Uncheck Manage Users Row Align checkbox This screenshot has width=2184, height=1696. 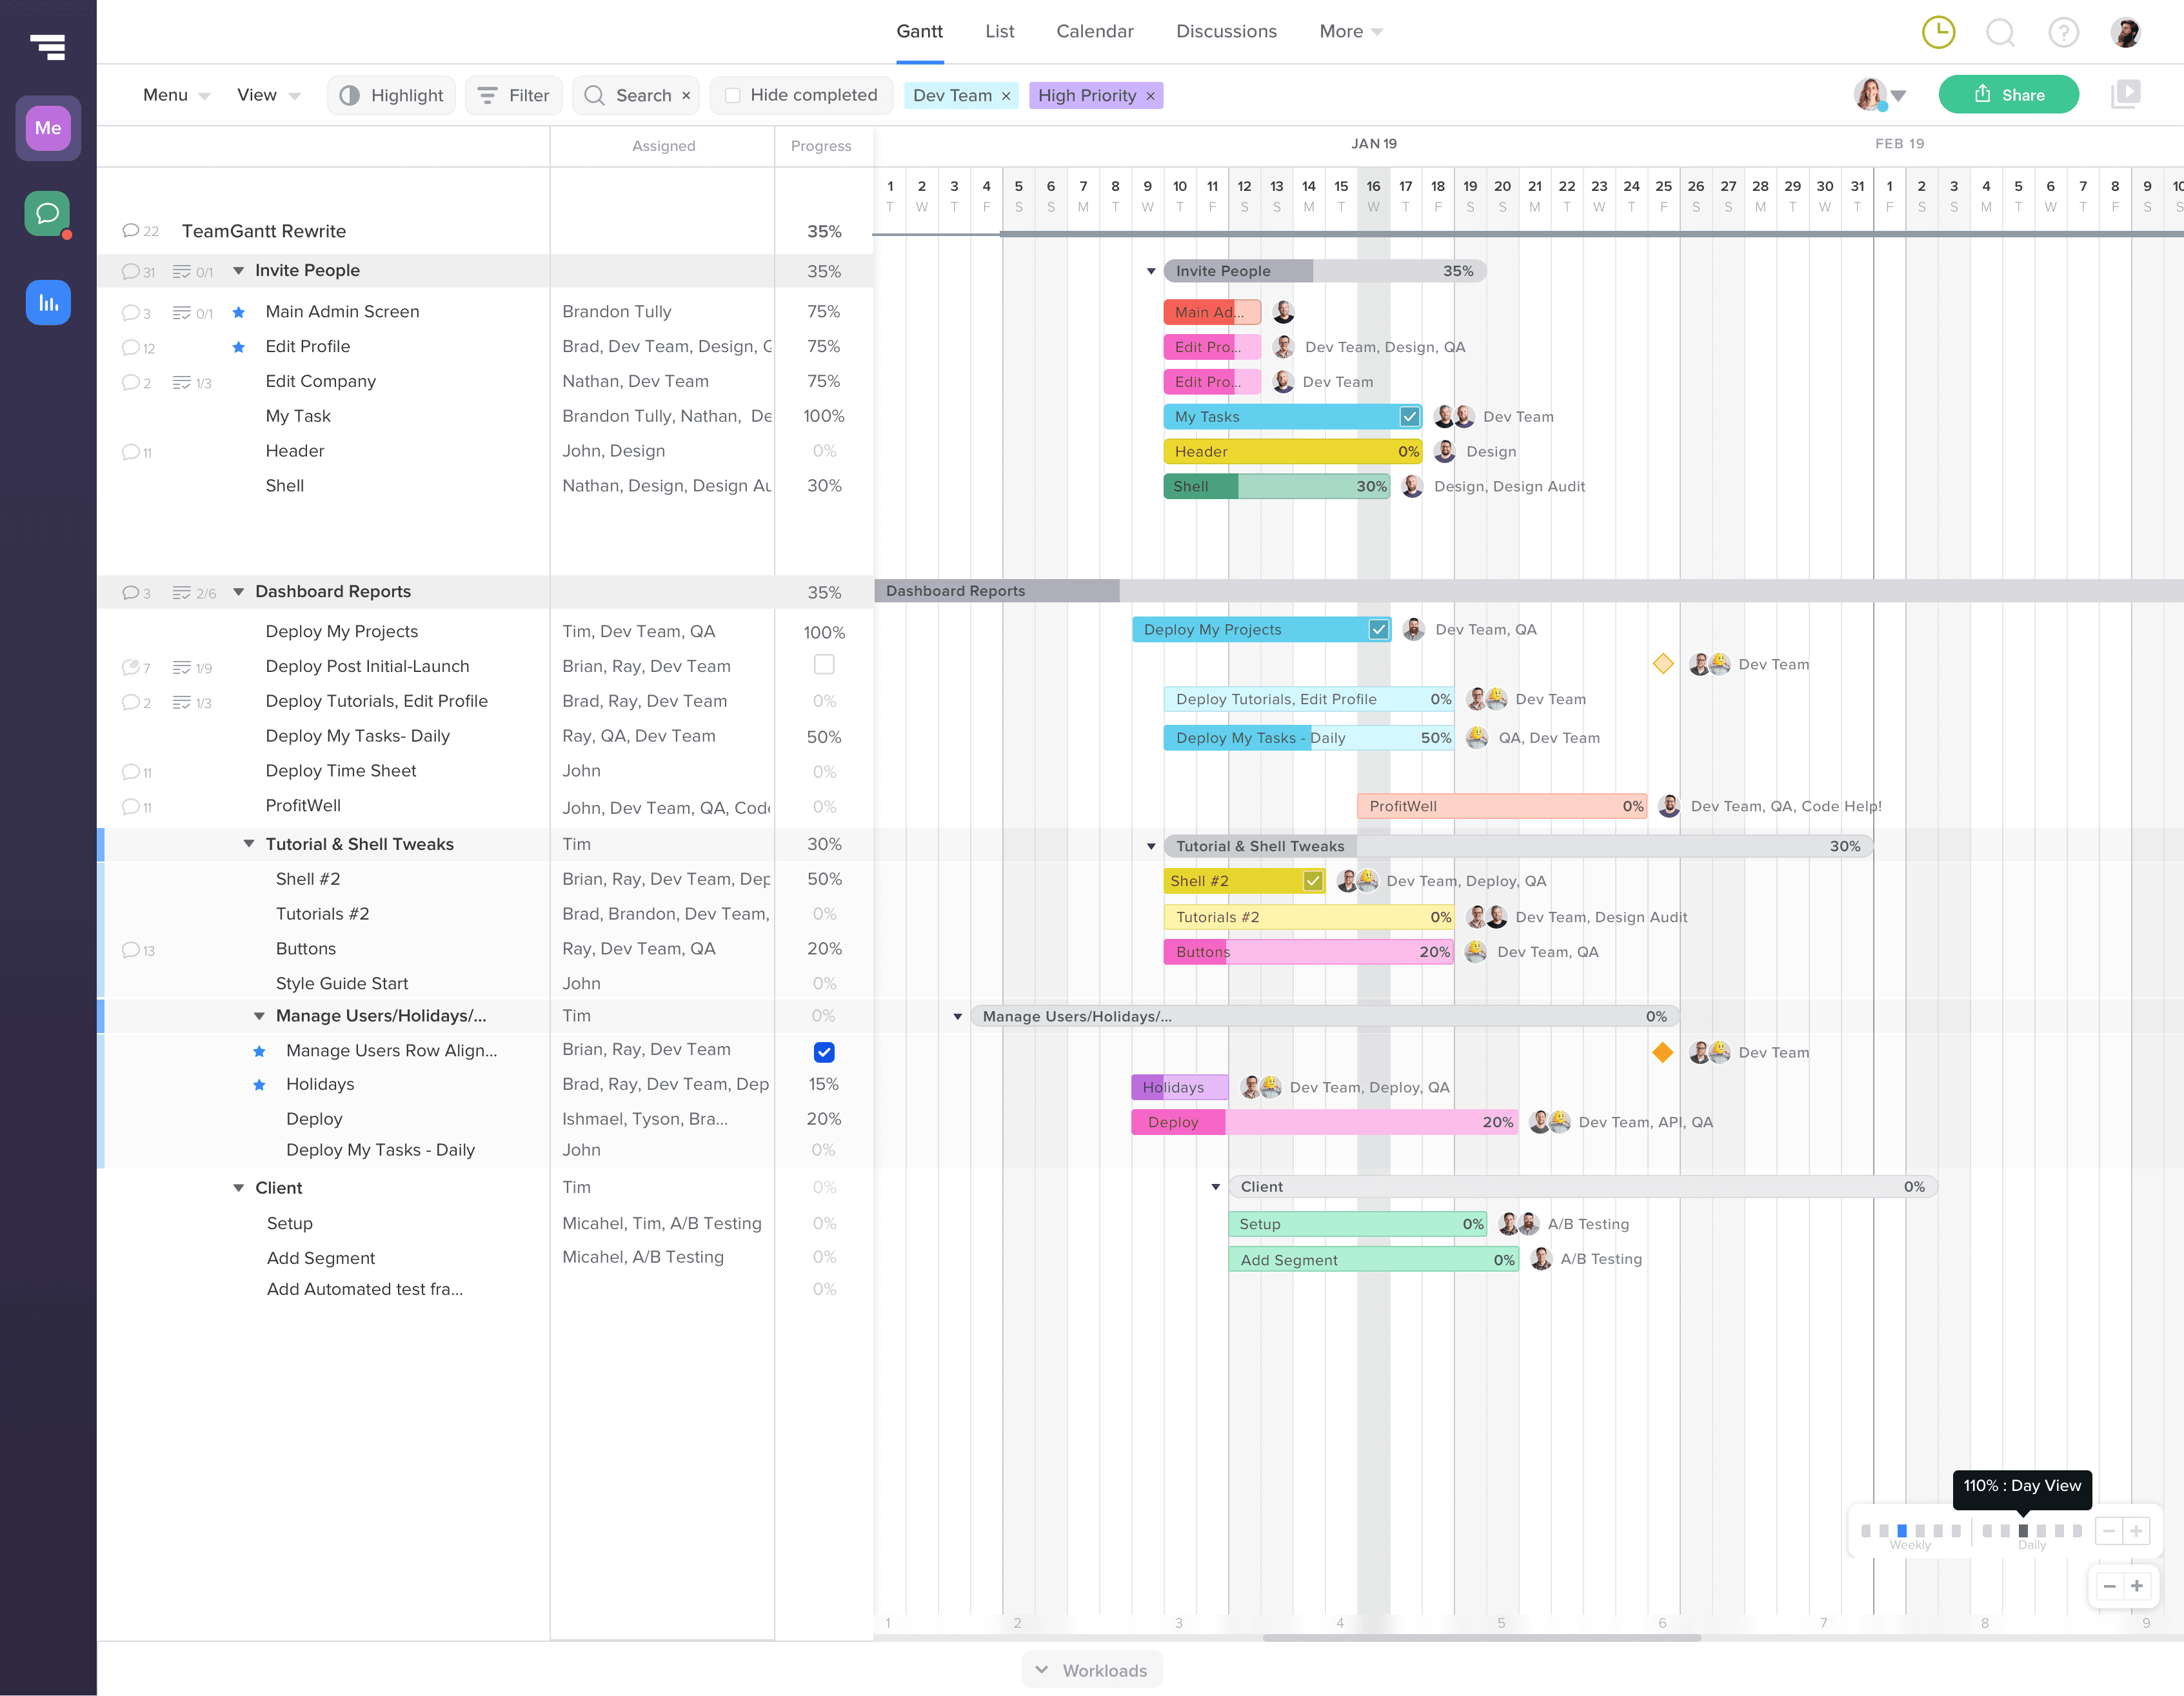pos(824,1052)
